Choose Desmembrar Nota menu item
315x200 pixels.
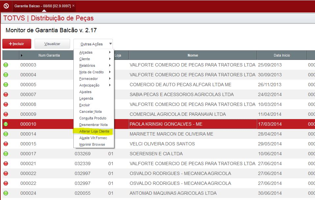(x=93, y=125)
